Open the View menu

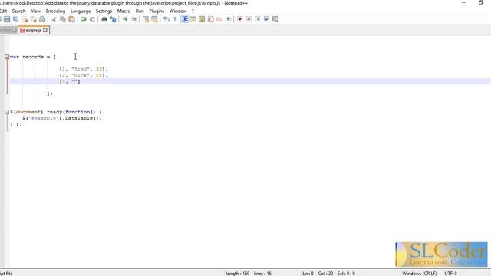point(36,11)
